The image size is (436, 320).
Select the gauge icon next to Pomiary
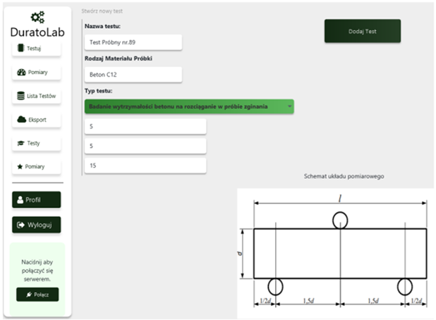(21, 72)
